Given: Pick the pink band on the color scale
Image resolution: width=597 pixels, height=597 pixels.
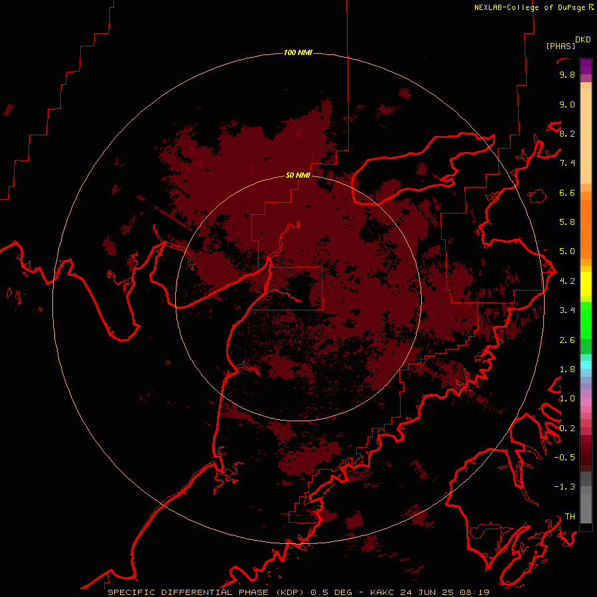Looking at the screenshot, I should click(586, 402).
